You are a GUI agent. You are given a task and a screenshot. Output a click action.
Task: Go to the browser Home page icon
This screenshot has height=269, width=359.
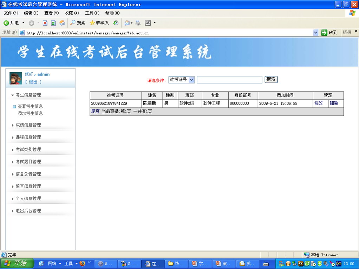coord(62,23)
